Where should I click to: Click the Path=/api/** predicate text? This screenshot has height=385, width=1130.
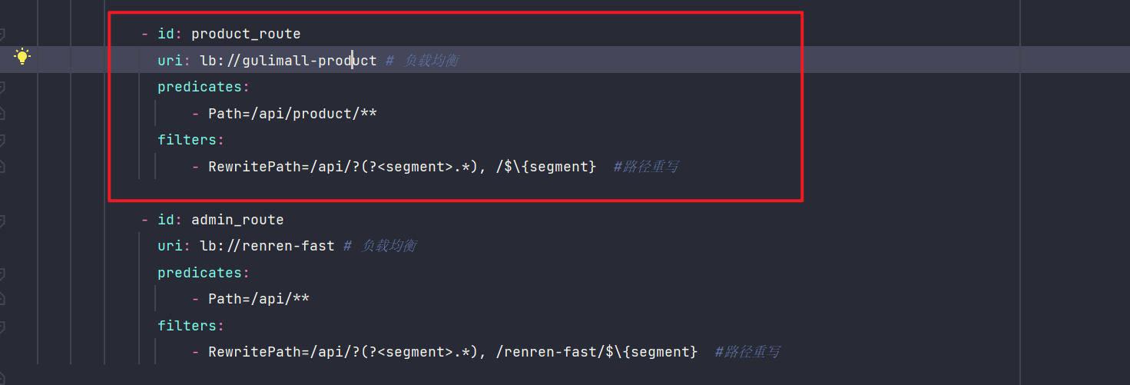click(259, 299)
